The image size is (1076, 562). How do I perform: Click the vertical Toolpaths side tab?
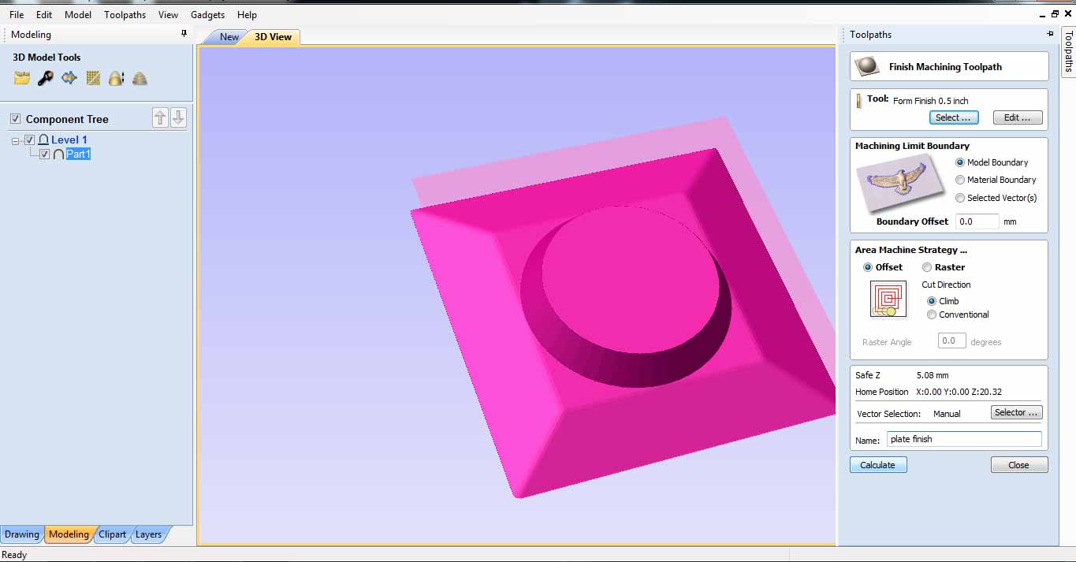tap(1068, 54)
